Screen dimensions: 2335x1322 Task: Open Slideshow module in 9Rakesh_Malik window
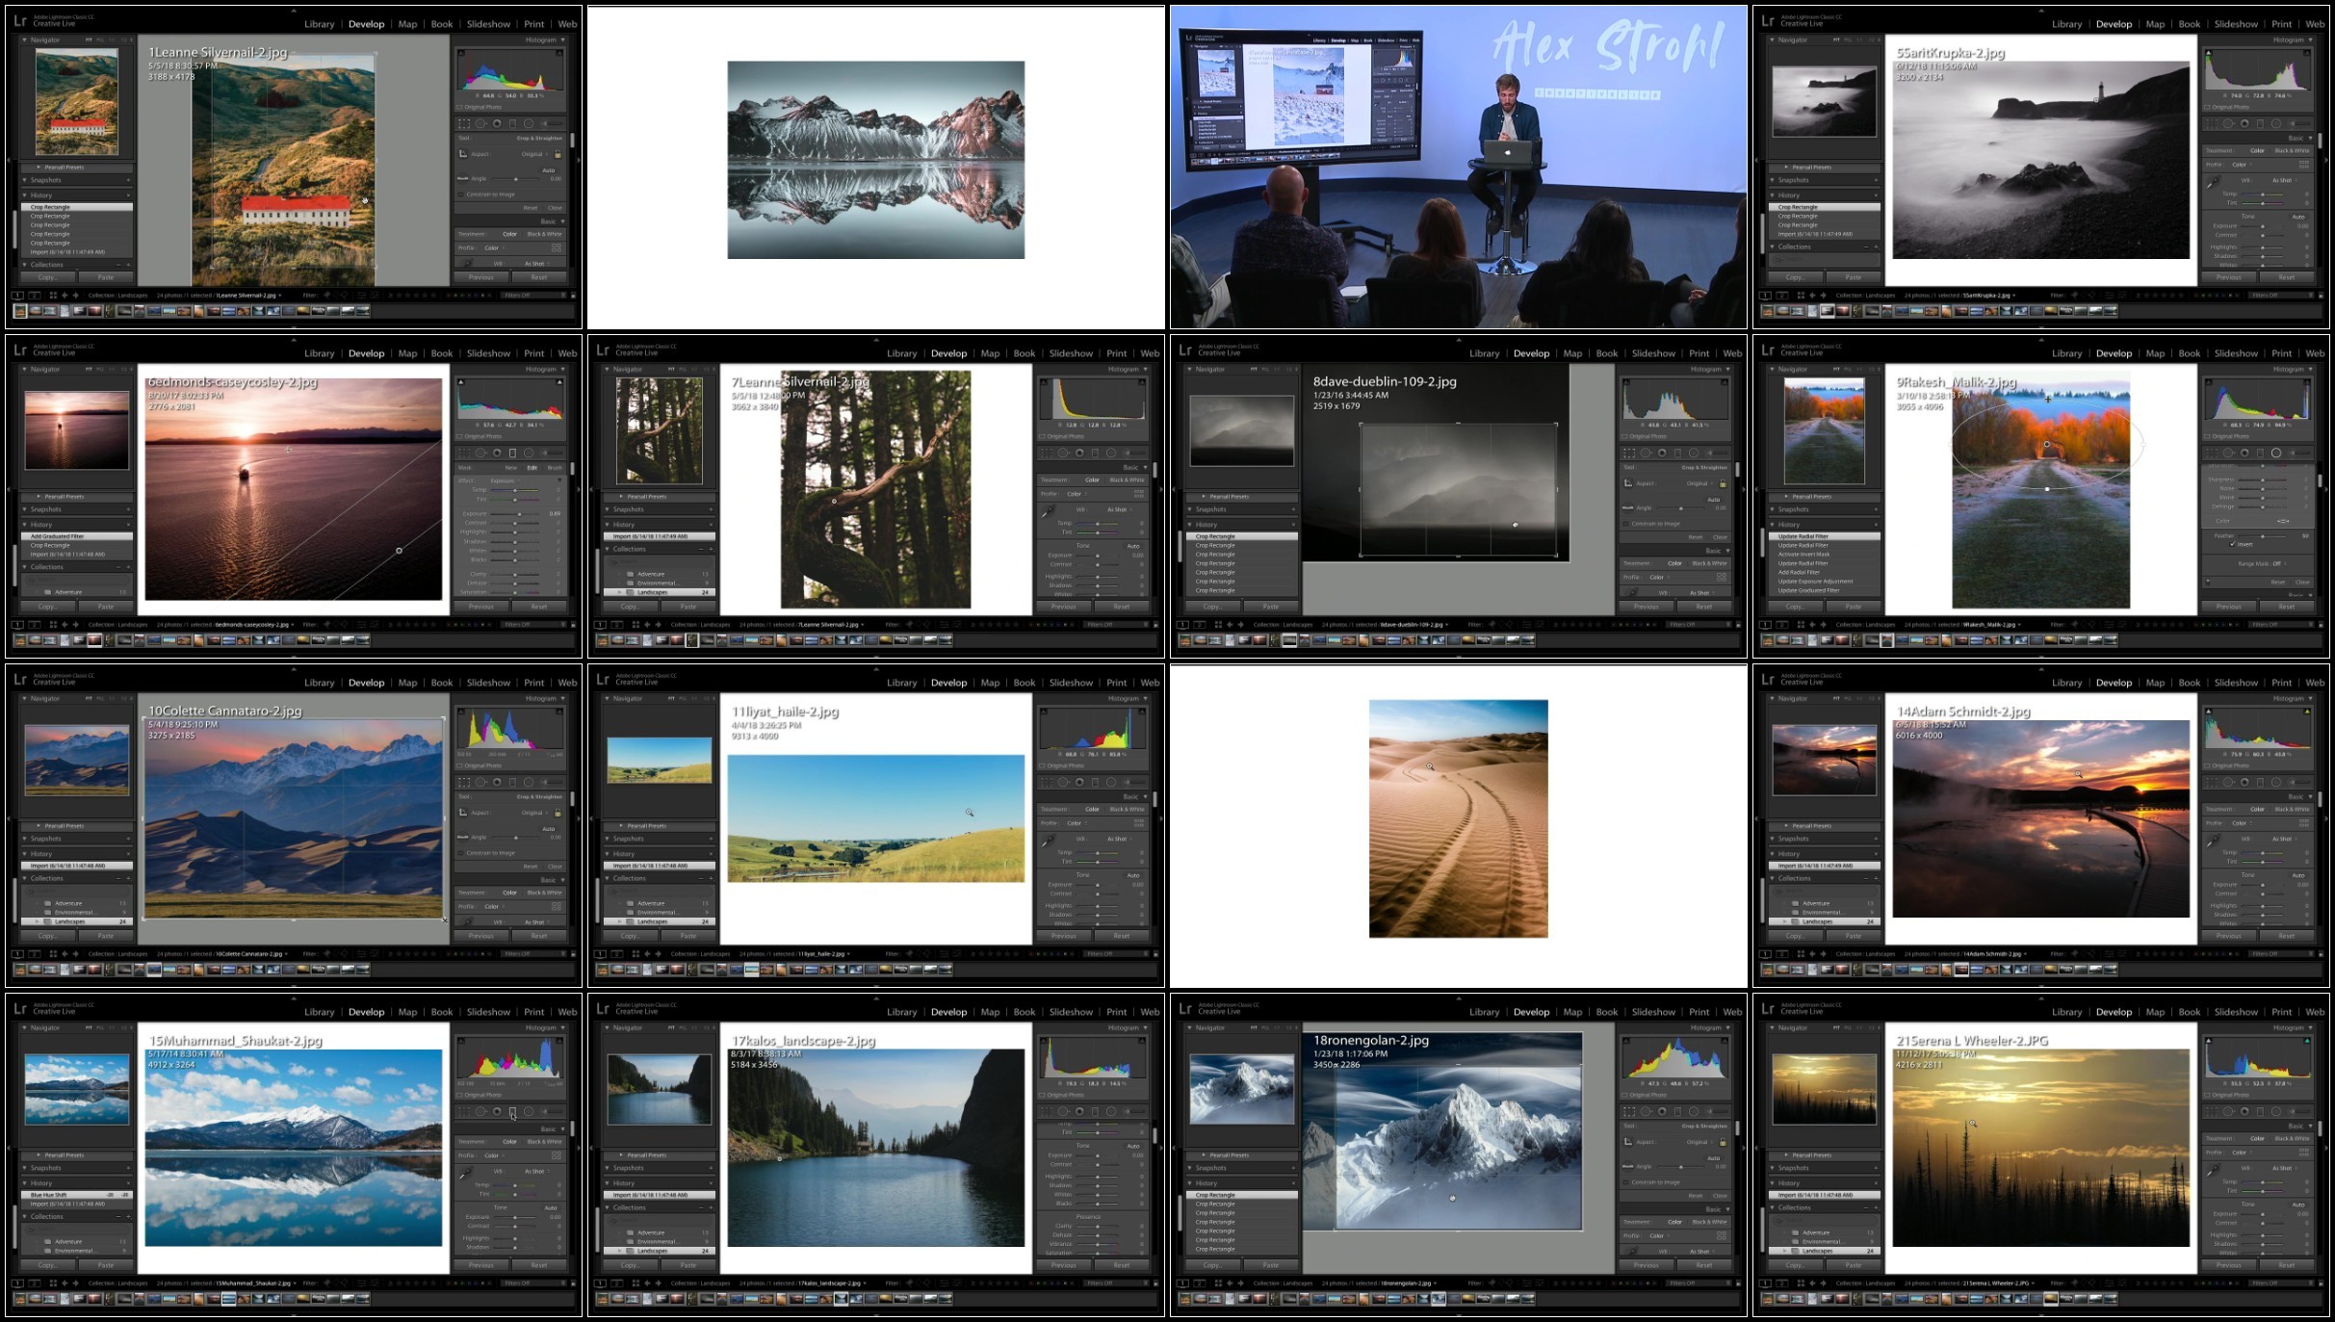2236,353
